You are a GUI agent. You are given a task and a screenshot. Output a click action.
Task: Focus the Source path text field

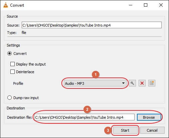[92, 25]
